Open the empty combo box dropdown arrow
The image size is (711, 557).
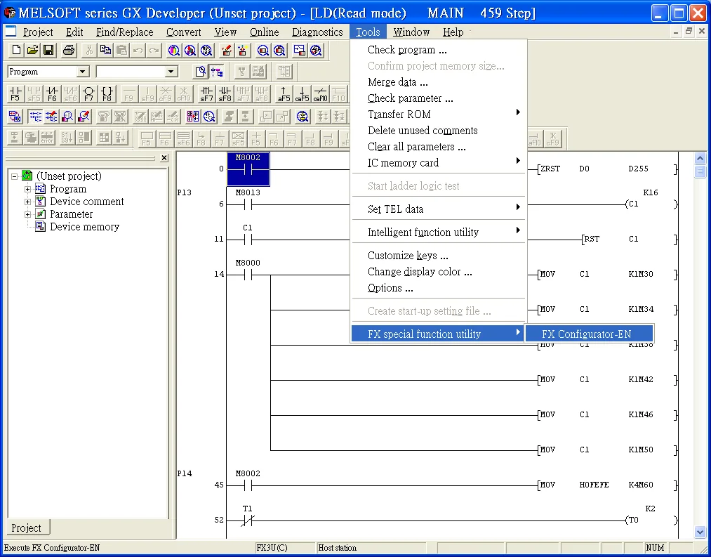tap(171, 71)
